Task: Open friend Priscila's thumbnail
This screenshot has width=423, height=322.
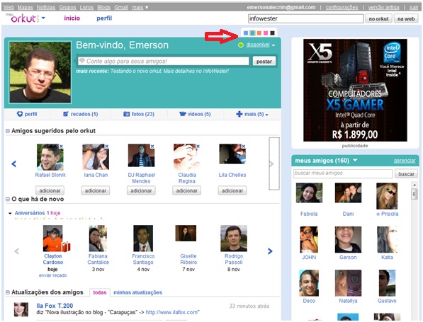Action: 387,196
